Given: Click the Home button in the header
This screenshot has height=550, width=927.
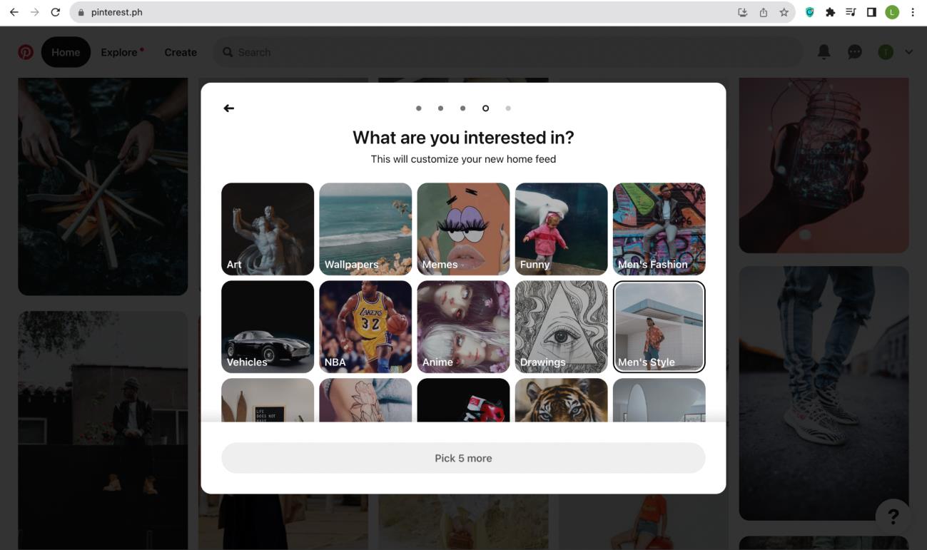Looking at the screenshot, I should pyautogui.click(x=66, y=52).
